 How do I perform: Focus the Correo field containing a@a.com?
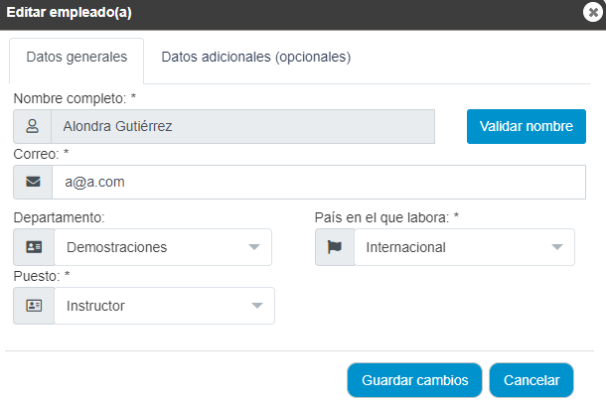point(319,183)
